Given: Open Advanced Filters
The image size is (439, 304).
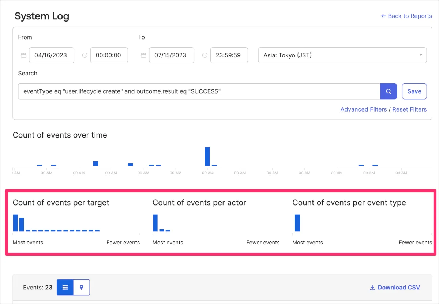Looking at the screenshot, I should pyautogui.click(x=364, y=109).
